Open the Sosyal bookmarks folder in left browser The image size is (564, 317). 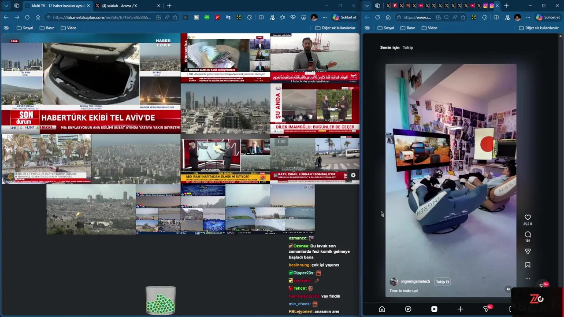click(x=25, y=28)
